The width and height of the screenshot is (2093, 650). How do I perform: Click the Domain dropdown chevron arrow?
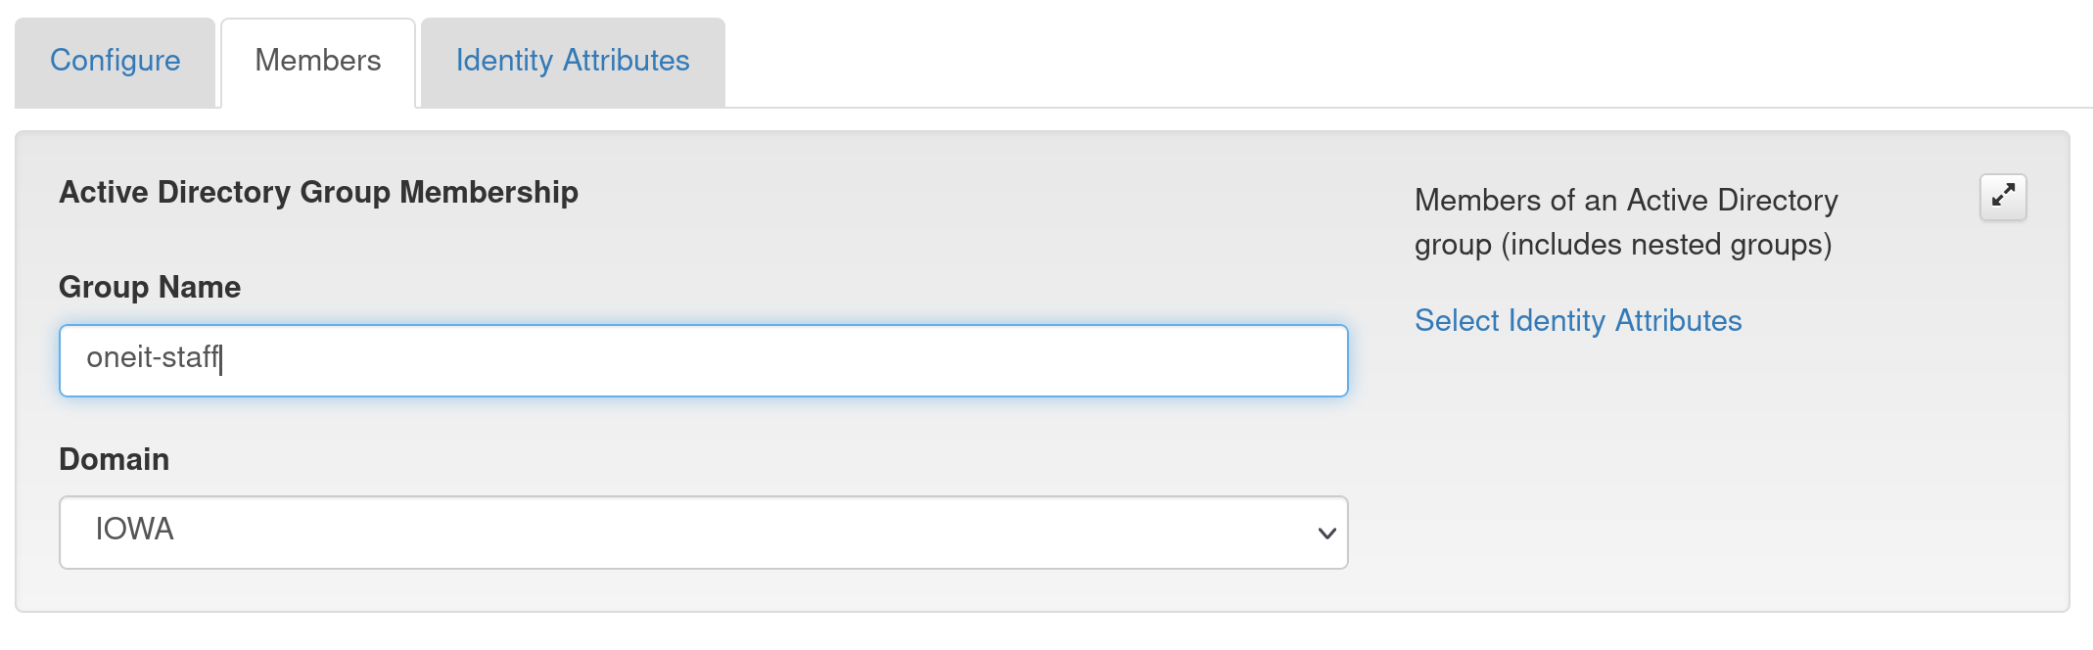point(1326,534)
